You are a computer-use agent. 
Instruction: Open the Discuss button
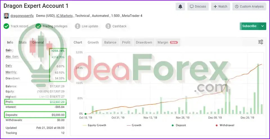tap(198, 6)
